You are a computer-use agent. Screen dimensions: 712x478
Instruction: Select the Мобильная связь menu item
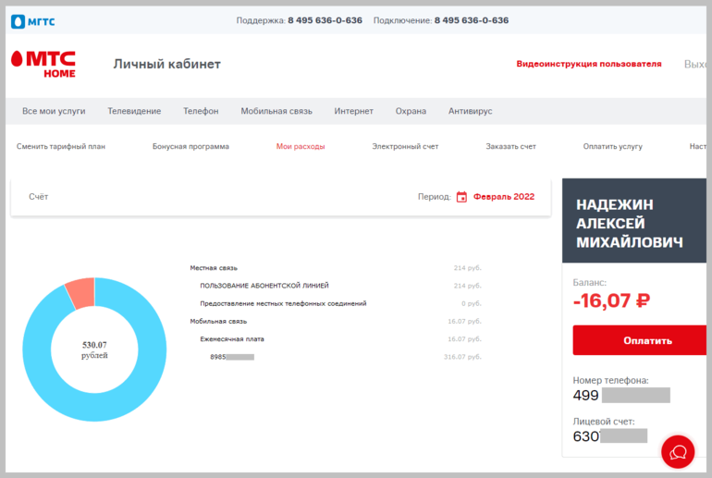(276, 111)
